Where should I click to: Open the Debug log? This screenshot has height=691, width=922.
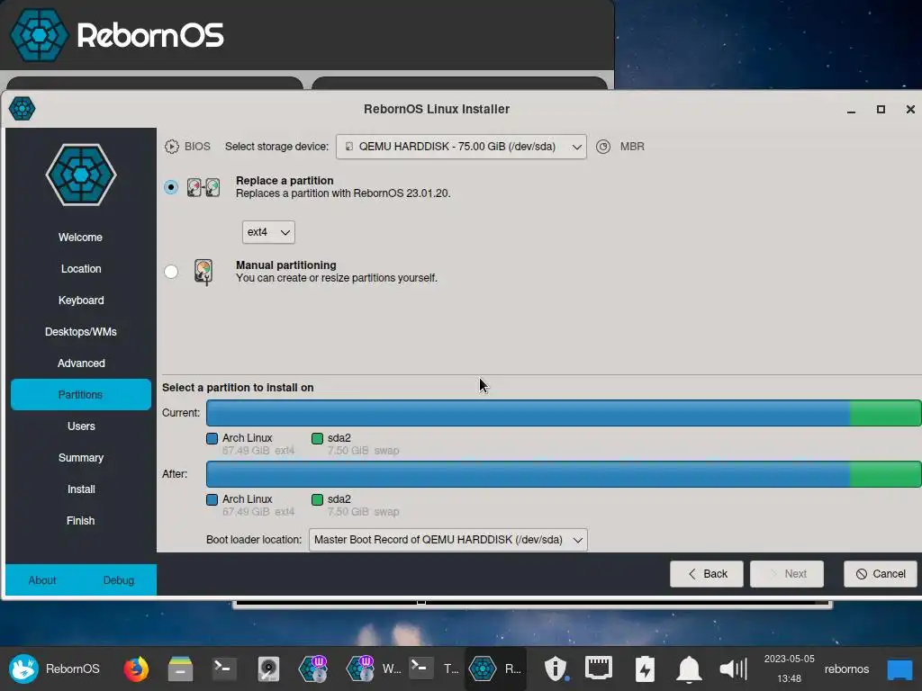119,580
